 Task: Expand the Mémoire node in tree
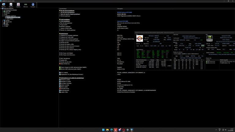click(3, 13)
